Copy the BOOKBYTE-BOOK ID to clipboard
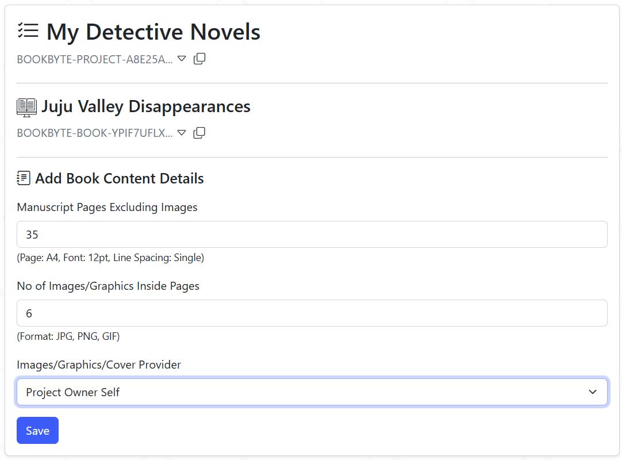This screenshot has height=460, width=622. click(199, 133)
